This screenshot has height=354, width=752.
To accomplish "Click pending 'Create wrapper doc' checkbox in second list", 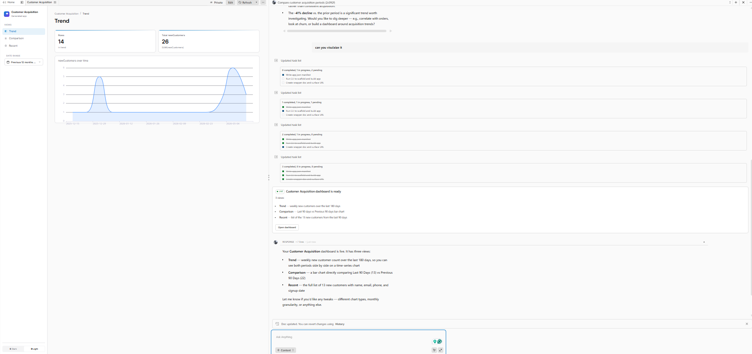I will coord(283,115).
